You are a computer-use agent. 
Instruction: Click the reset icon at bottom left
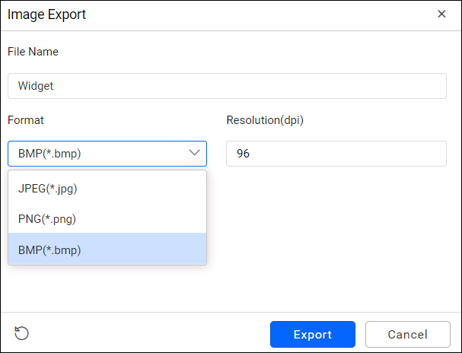[22, 334]
